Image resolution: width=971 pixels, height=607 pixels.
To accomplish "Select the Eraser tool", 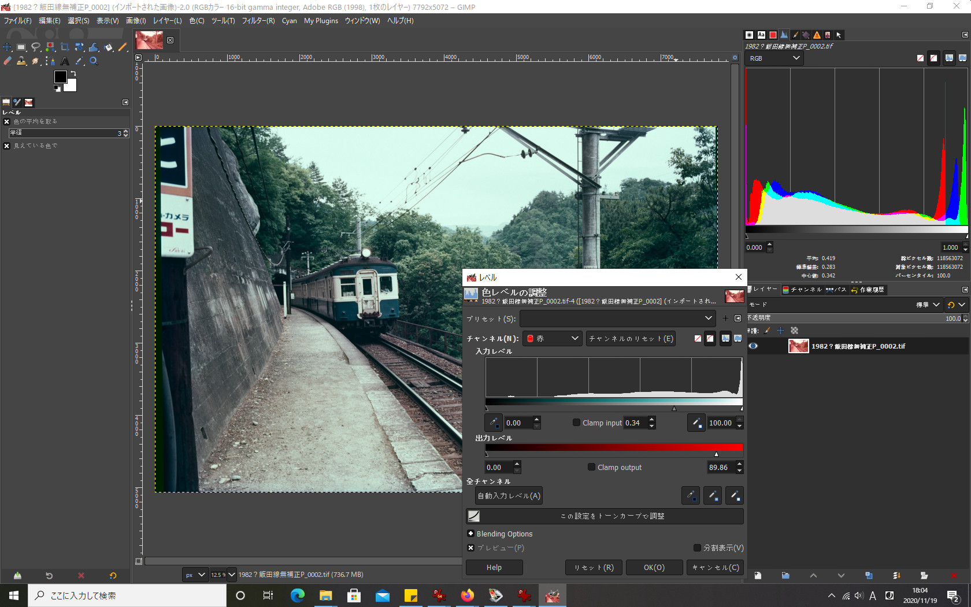I will 7,61.
